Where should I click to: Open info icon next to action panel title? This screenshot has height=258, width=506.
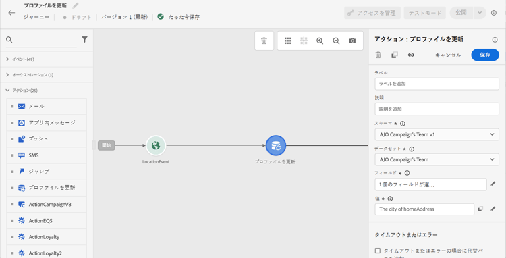coord(495,40)
